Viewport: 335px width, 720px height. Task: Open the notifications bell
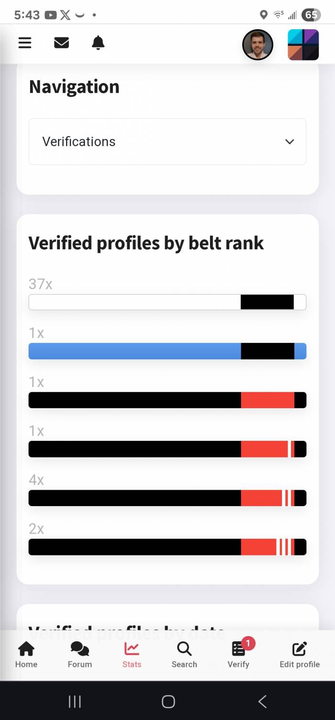(98, 43)
